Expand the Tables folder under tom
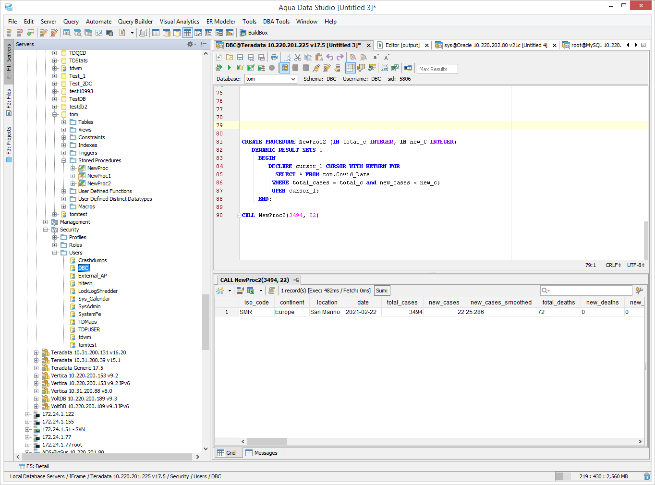 pos(64,122)
